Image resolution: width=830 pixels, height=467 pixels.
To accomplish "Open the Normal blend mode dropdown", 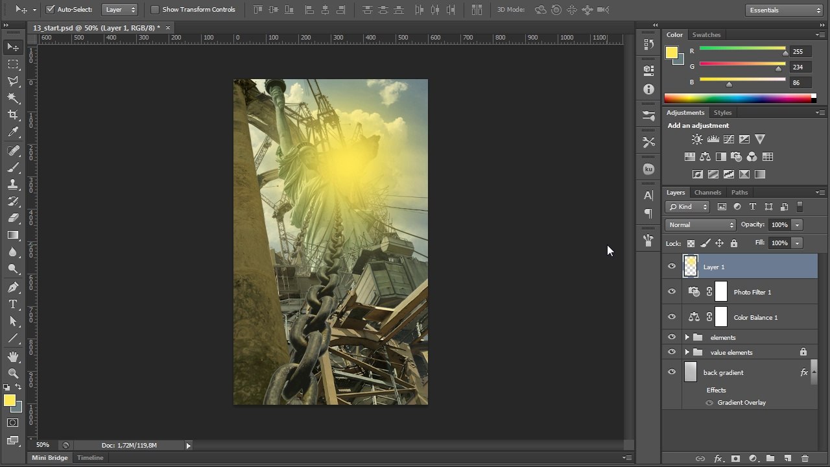I will (700, 225).
